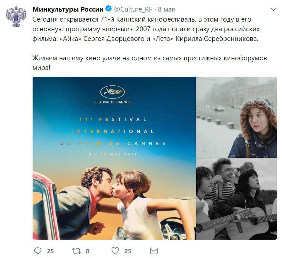Image resolution: width=282 pixels, height=258 pixels.
Task: Open the @Culture_RF handle link
Action: pyautogui.click(x=133, y=9)
